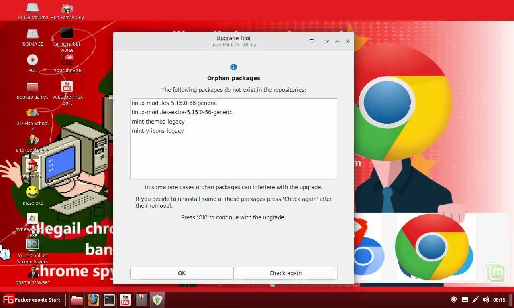
Task: Launch the mario 64 desktop icon
Action: click(x=33, y=170)
